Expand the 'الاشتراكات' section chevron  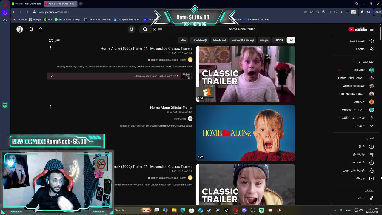[359, 62]
